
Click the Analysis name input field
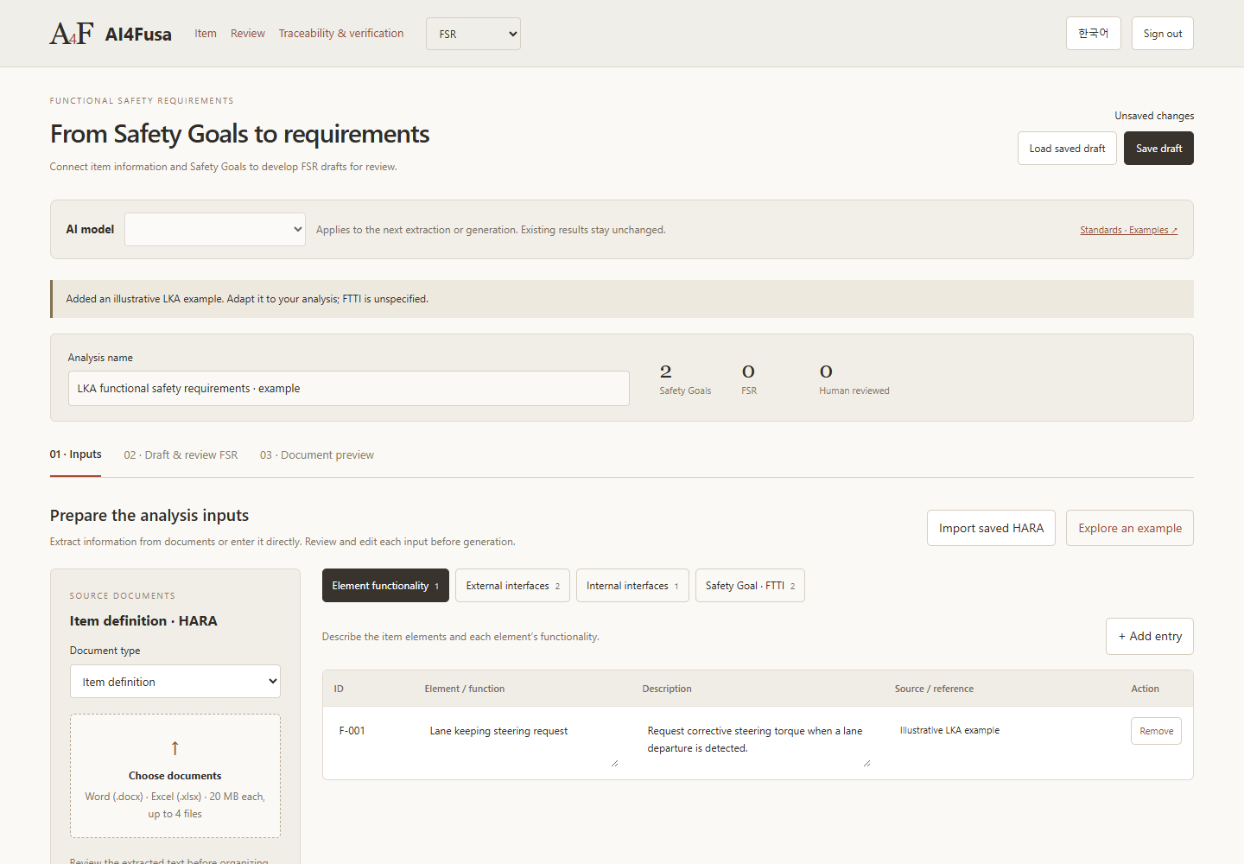click(x=349, y=389)
